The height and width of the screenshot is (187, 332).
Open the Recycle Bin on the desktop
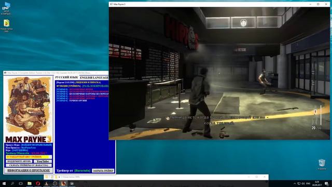pyautogui.click(x=322, y=165)
